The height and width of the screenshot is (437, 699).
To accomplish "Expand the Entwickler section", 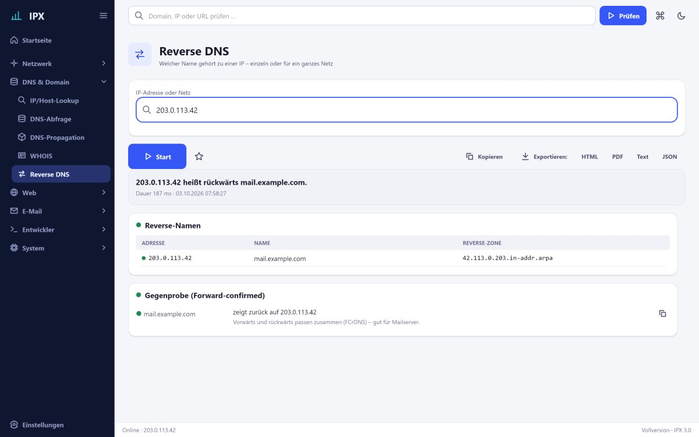I will 57,230.
